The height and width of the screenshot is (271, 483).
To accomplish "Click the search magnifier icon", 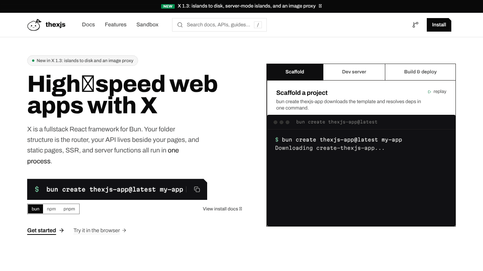I will (x=180, y=25).
